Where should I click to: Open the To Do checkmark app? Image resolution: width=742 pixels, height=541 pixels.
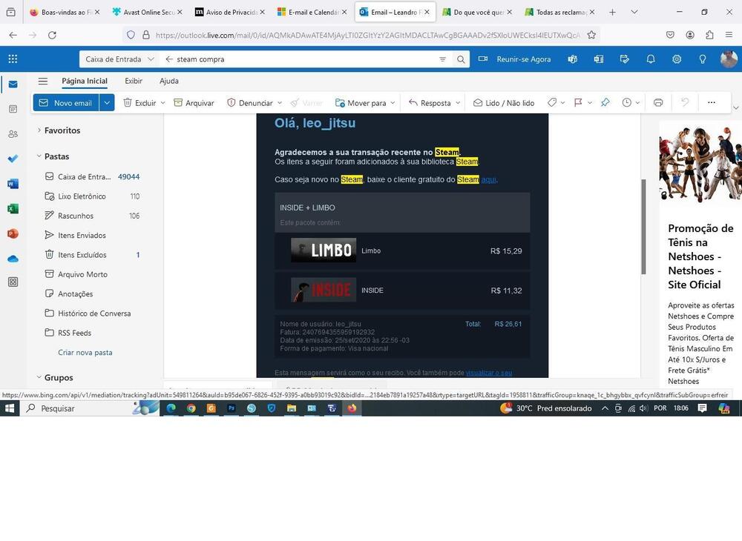point(13,159)
